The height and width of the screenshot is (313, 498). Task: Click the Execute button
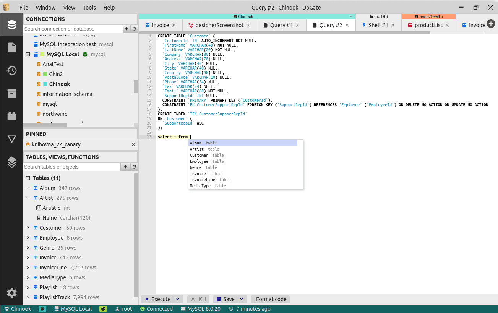point(157,299)
